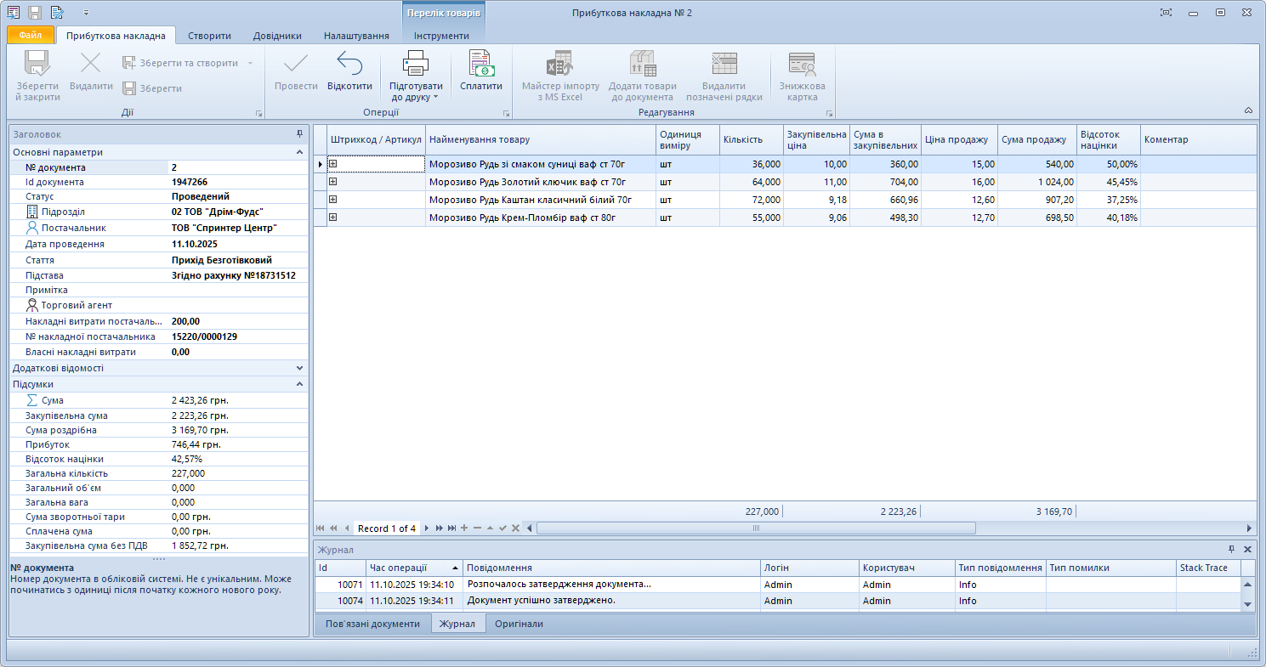The height and width of the screenshot is (667, 1266).
Task: Click the Сплатити payment icon
Action: (x=481, y=65)
